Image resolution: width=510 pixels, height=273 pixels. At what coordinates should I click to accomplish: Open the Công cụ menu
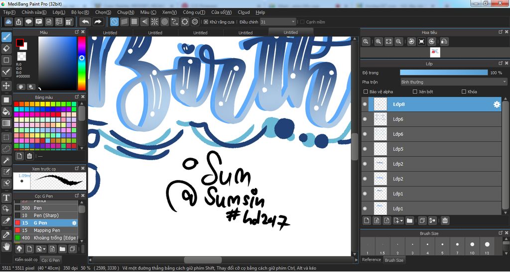point(194,12)
